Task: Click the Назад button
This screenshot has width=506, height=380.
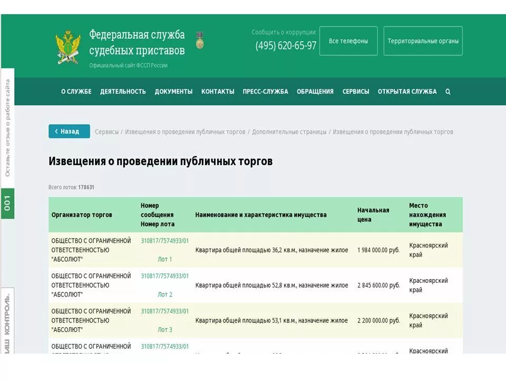Action: [69, 131]
